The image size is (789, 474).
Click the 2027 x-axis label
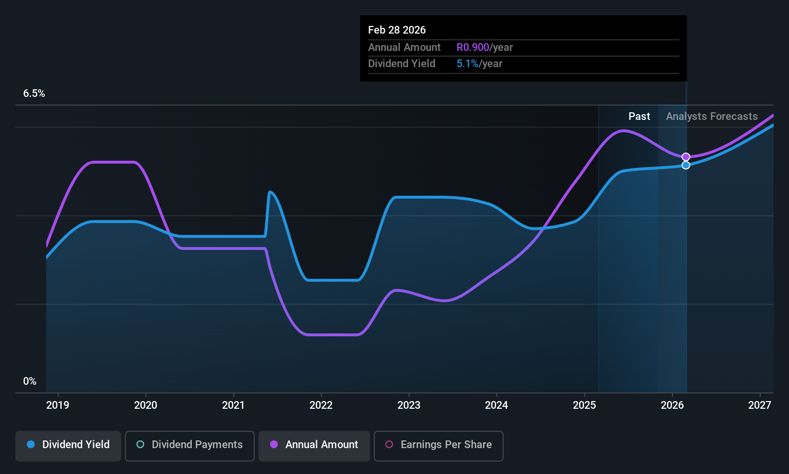pos(760,405)
